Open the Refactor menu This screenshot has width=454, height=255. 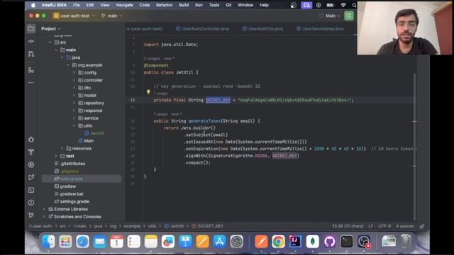[x=164, y=5]
